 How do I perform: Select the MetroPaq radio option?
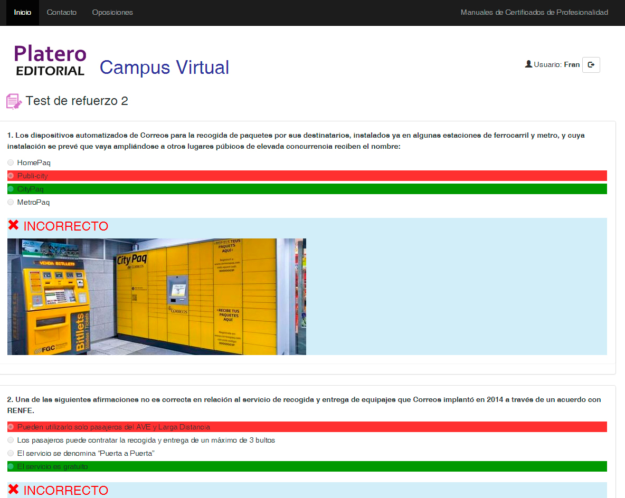click(x=11, y=202)
